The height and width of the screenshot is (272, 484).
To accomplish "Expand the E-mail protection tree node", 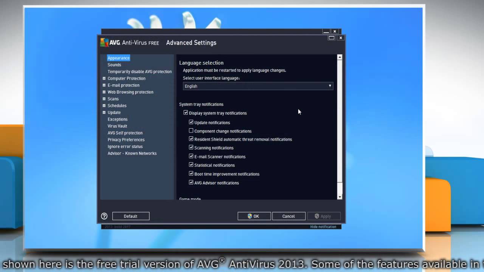I will point(104,85).
